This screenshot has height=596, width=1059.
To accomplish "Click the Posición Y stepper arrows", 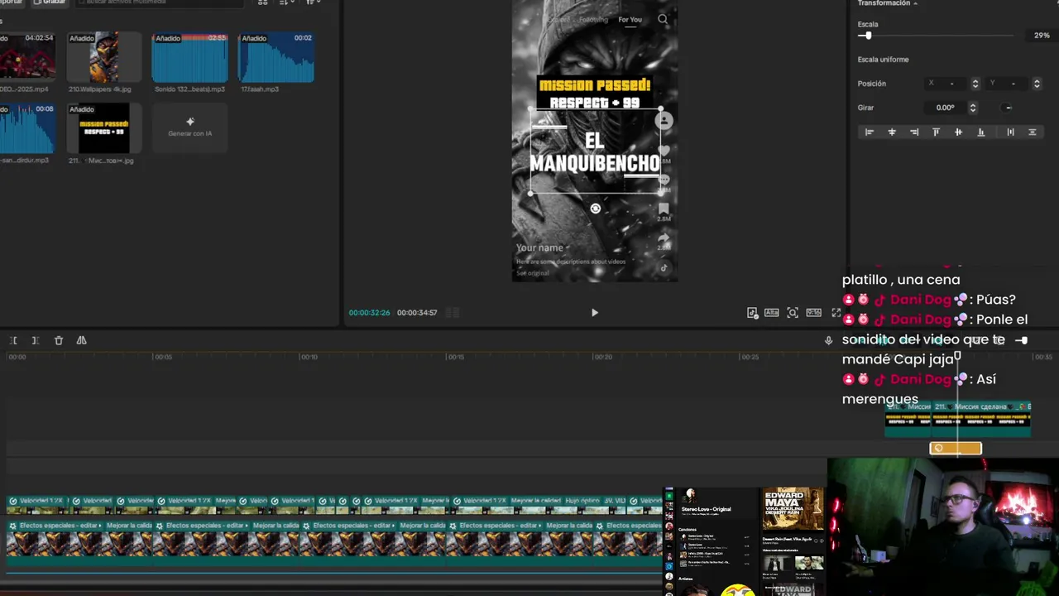I will (x=1037, y=84).
